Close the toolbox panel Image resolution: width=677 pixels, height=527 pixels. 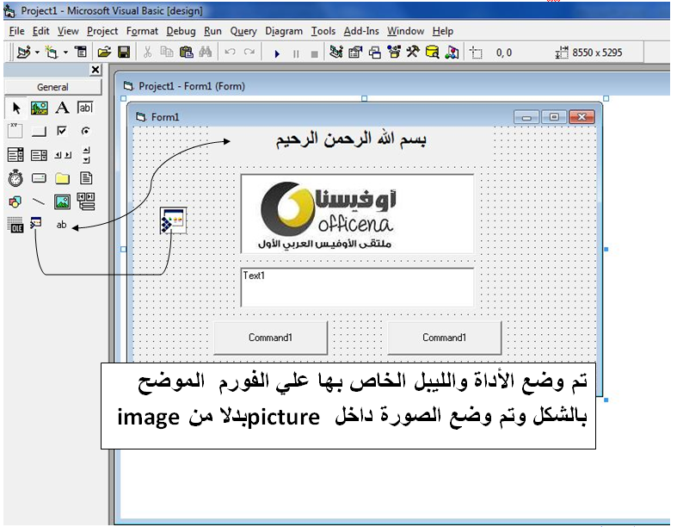point(95,70)
